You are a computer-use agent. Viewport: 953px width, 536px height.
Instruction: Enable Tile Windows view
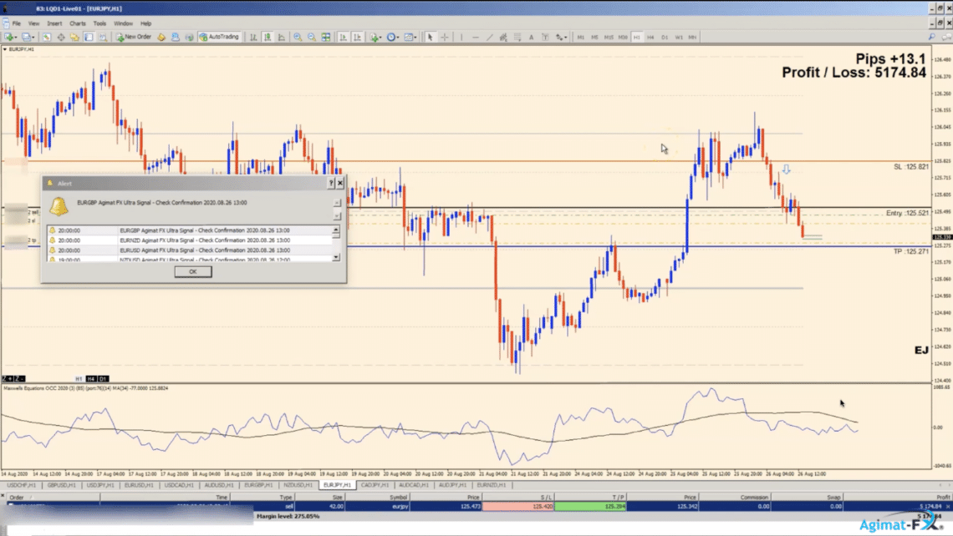pyautogui.click(x=326, y=37)
